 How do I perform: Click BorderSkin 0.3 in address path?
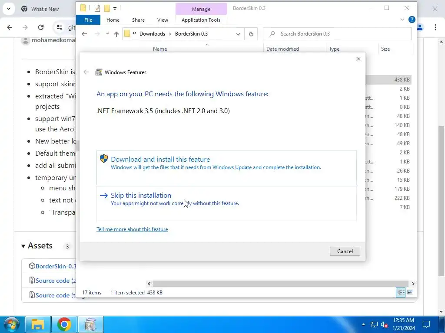(191, 34)
